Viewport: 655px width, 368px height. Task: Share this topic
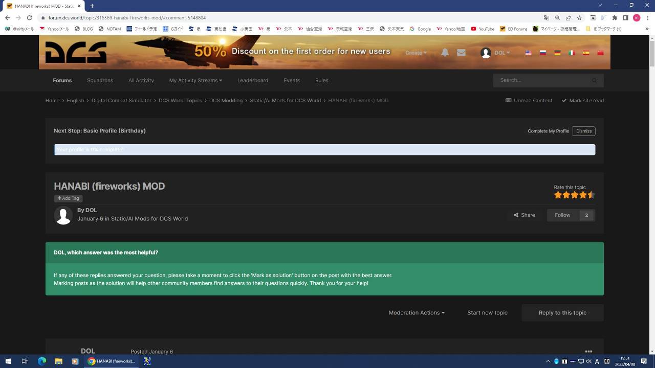tap(525, 215)
